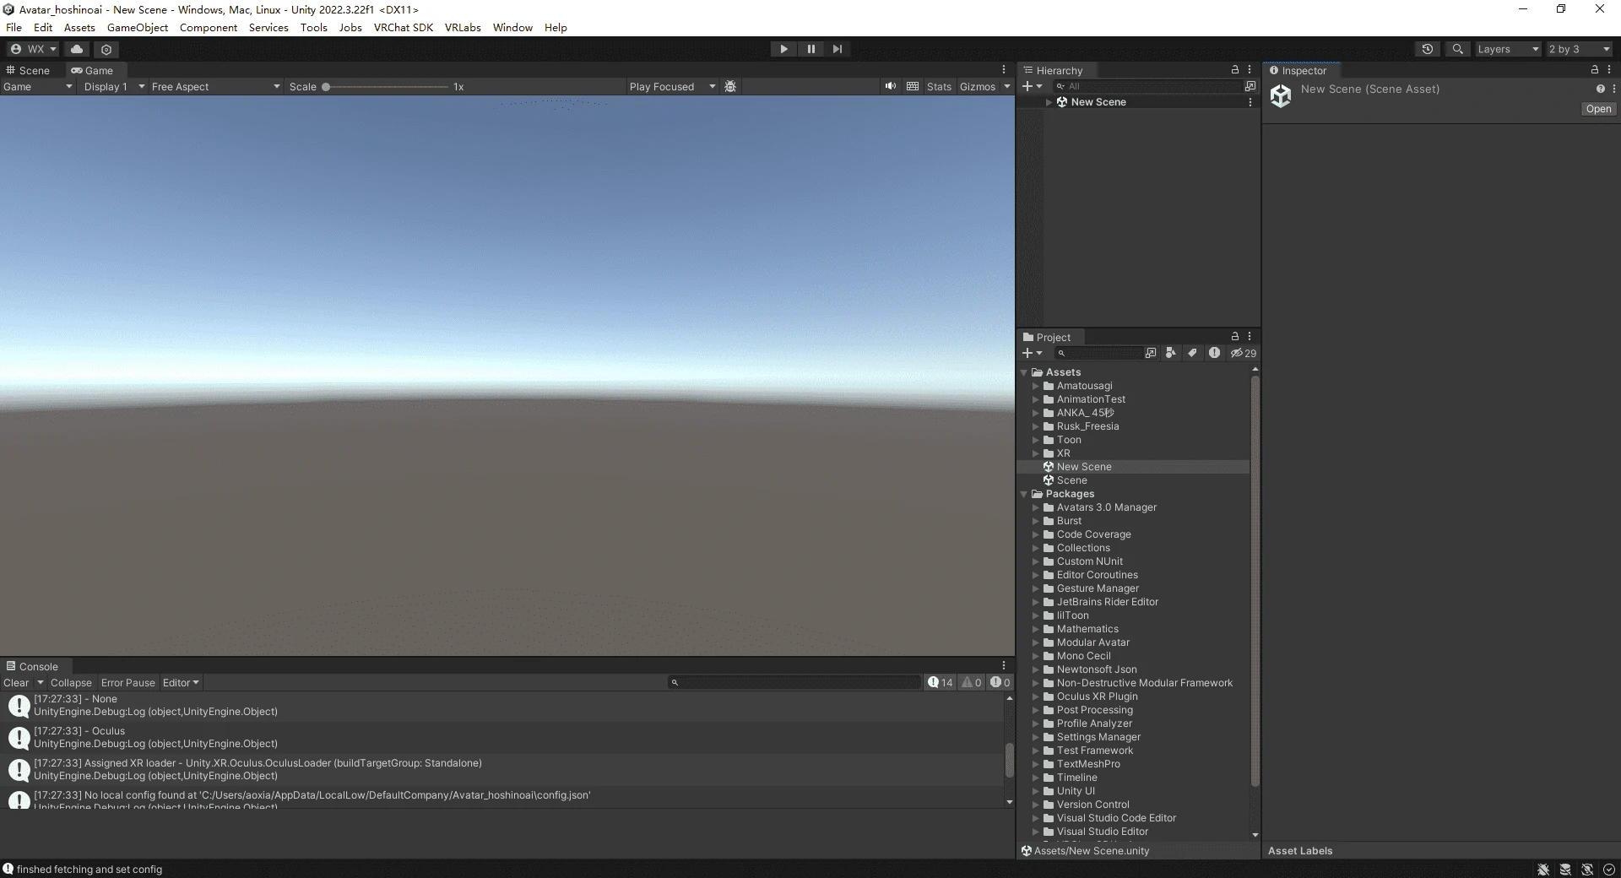This screenshot has width=1621, height=878.
Task: Toggle hidden packages visibility count
Action: [x=1243, y=353]
